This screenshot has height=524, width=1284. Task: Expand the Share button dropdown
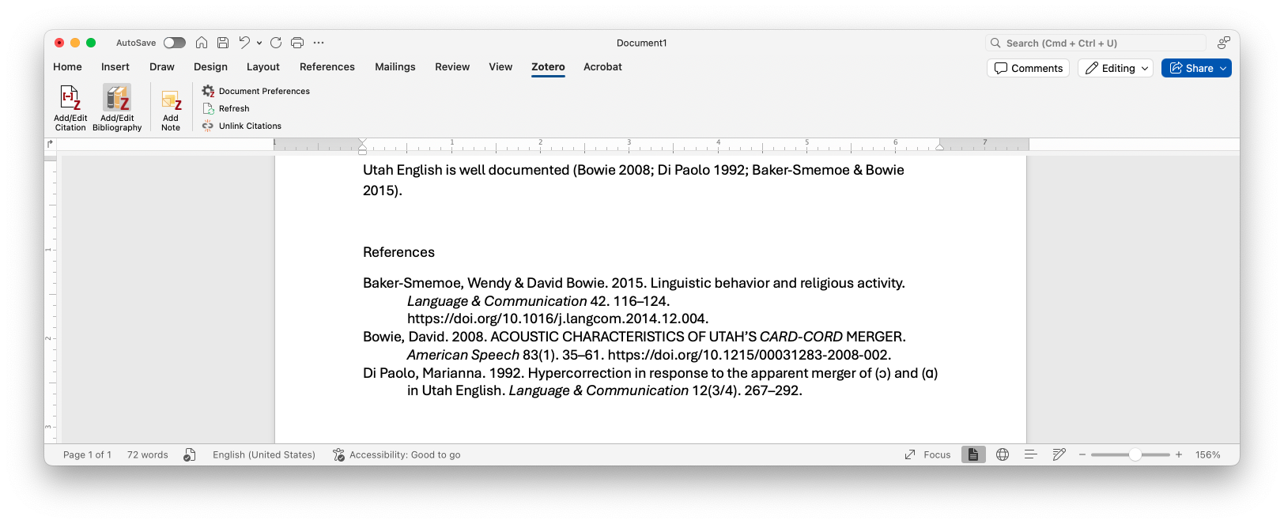pyautogui.click(x=1223, y=69)
